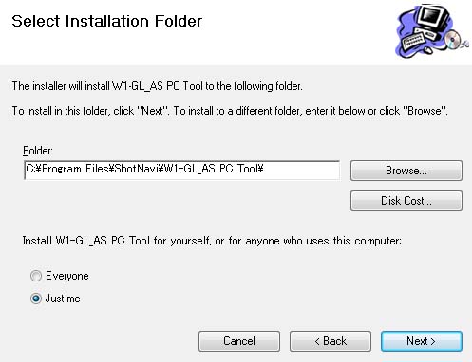Open the Disk Cost... dialog
This screenshot has width=472, height=362.
406,201
